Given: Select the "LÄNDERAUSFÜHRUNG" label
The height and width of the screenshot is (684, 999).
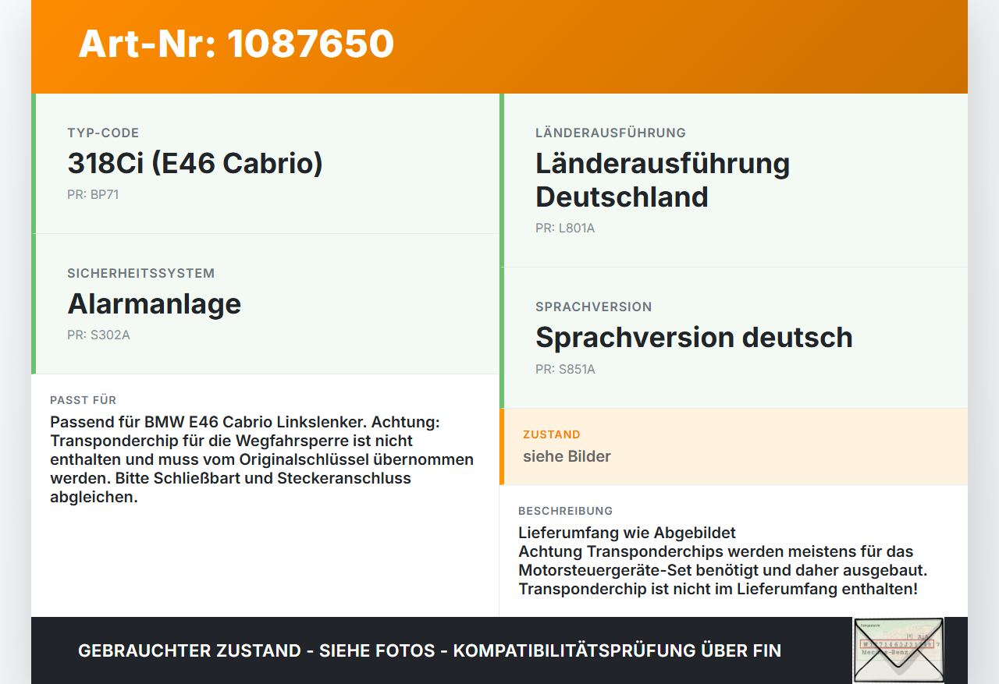Looking at the screenshot, I should (x=610, y=133).
